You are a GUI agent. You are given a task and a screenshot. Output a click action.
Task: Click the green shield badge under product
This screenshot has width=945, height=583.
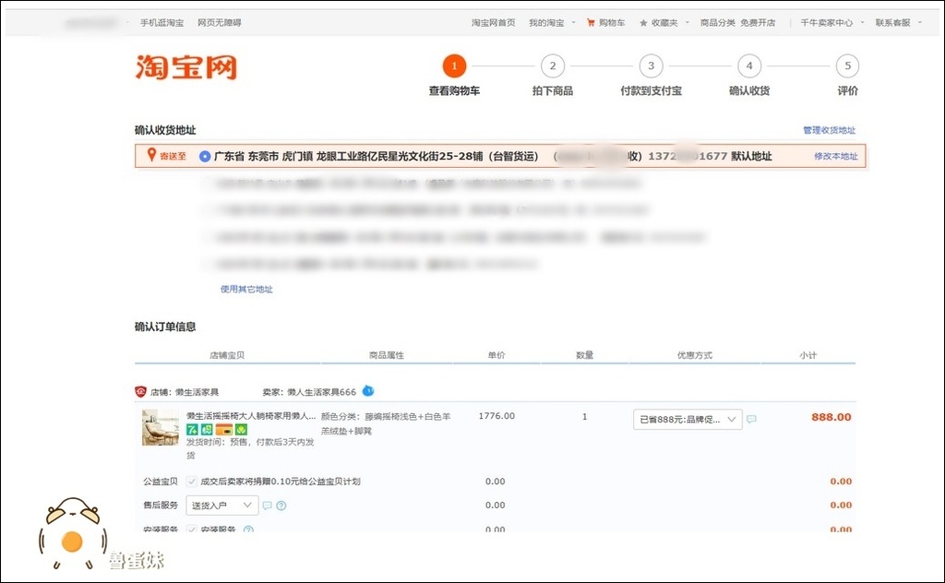click(x=241, y=430)
